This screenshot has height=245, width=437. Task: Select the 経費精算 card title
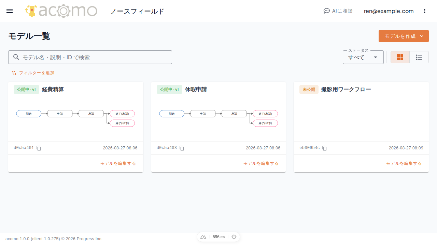[53, 89]
